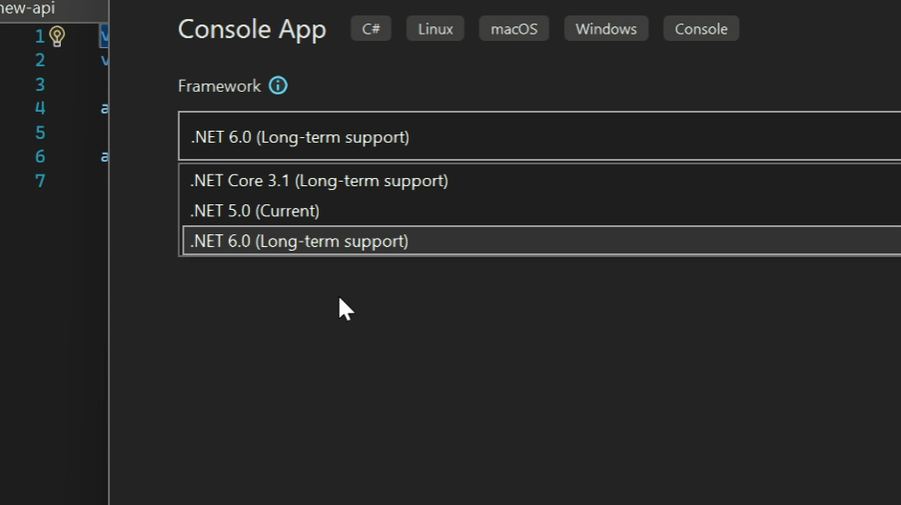Switch to the new-api editor tab
The height and width of the screenshot is (505, 901).
28,8
